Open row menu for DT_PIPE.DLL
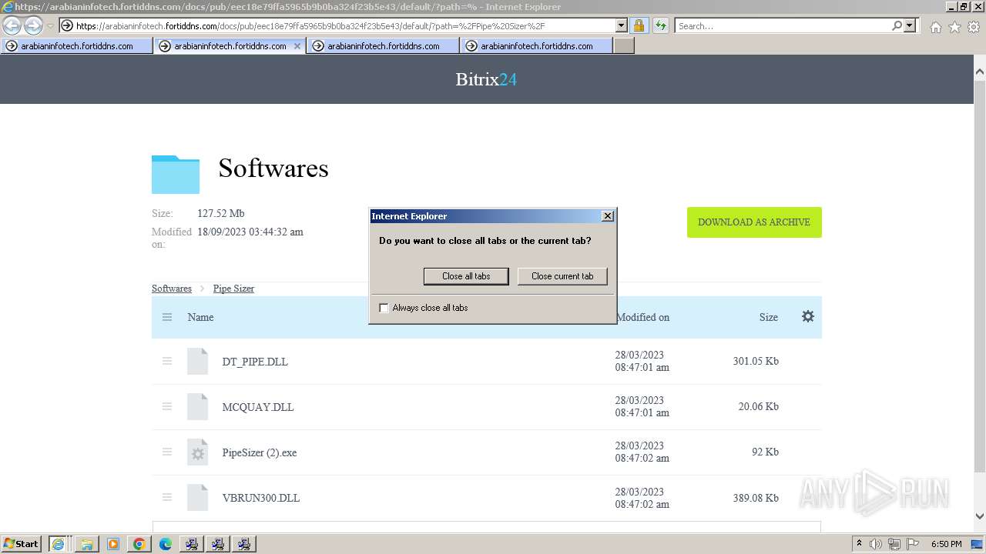The height and width of the screenshot is (554, 986). tap(167, 361)
